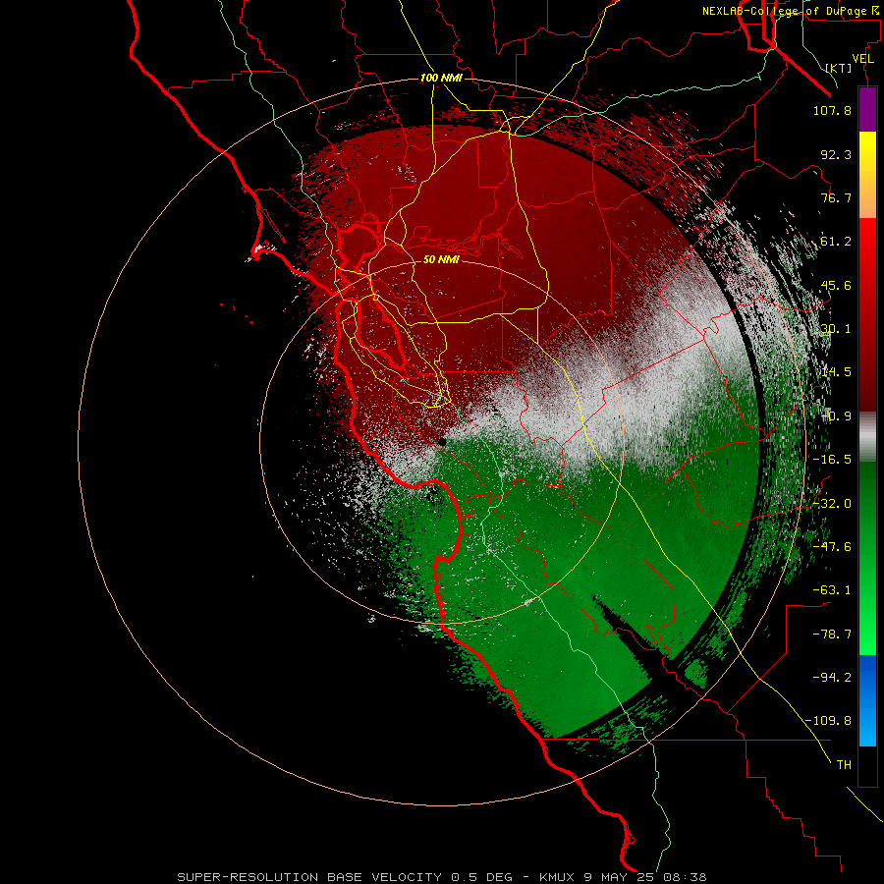Click the 30.1 value on velocity scale
This screenshot has height=884, width=884.
(836, 329)
